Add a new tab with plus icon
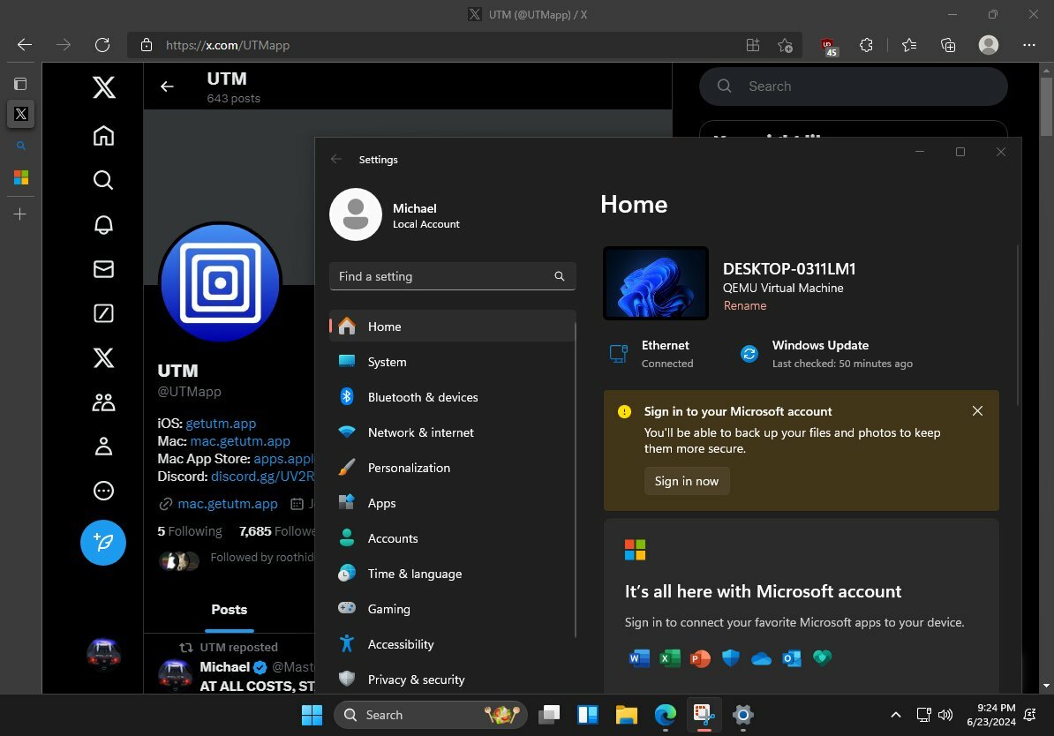 20,214
